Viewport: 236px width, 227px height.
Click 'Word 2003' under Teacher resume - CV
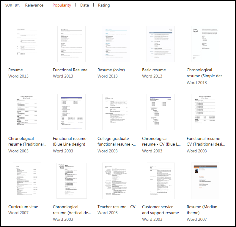tap(108, 213)
